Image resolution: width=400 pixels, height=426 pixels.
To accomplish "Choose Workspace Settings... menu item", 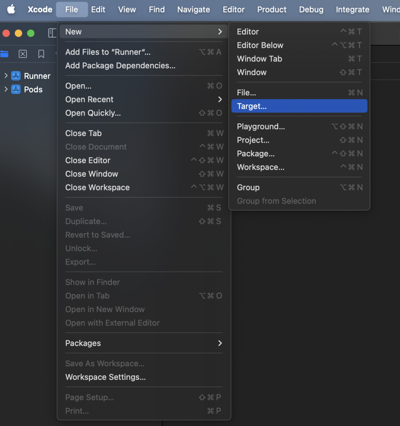I will 144,377.
